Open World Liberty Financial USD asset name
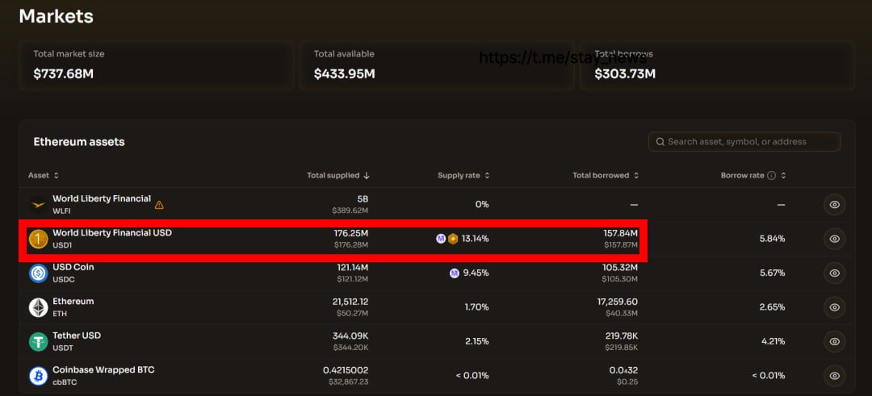The height and width of the screenshot is (396, 872). (112, 233)
